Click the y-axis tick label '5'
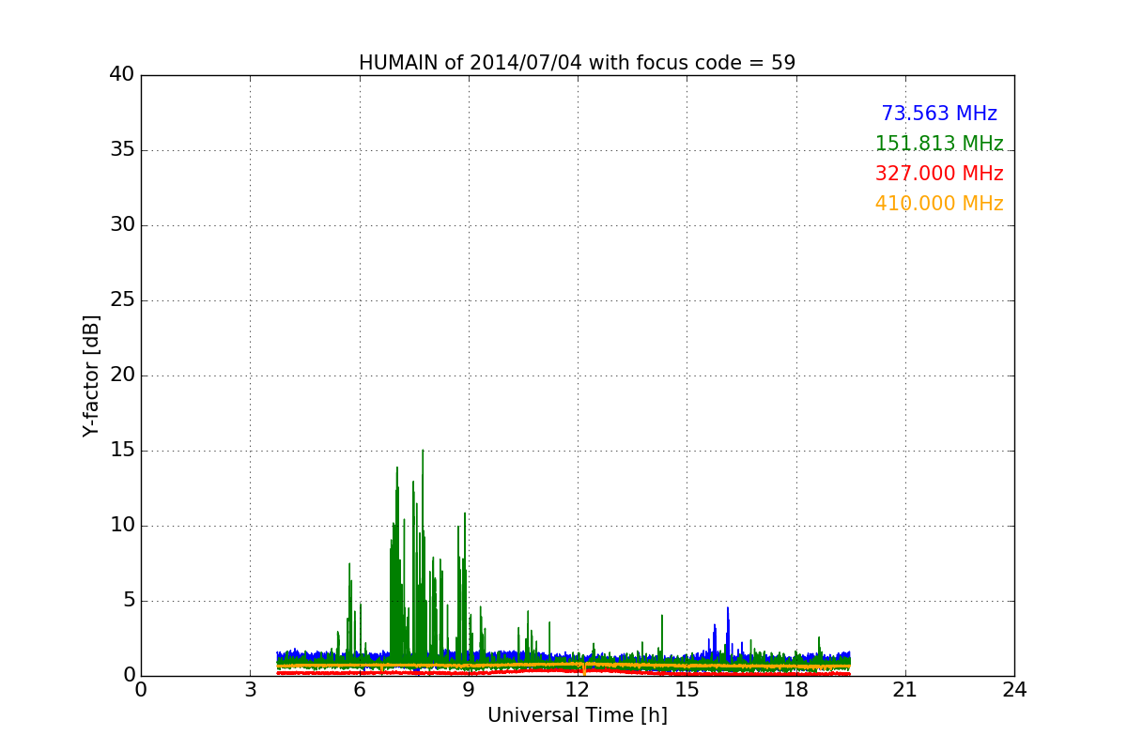Image resolution: width=1127 pixels, height=751 pixels. pyautogui.click(x=129, y=601)
